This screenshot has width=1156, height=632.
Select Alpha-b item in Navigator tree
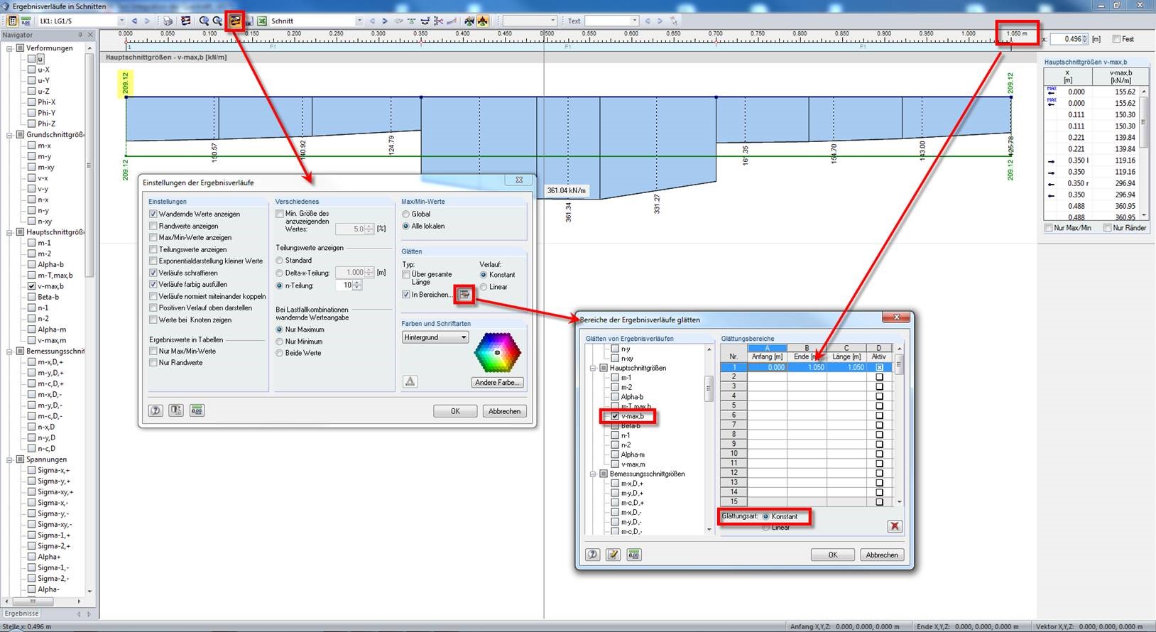click(x=50, y=264)
